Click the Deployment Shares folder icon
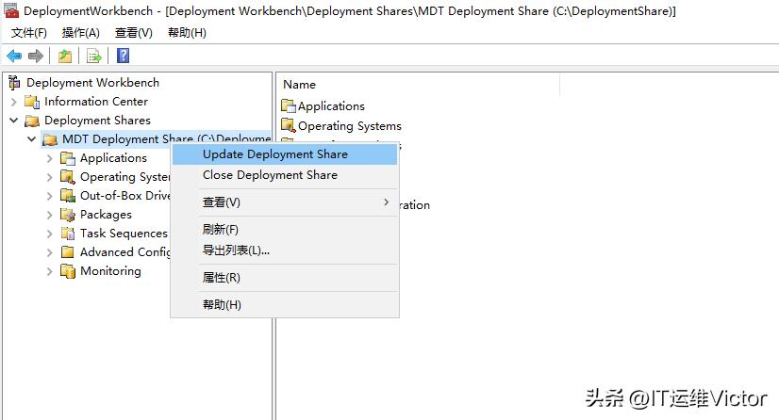779x420 pixels. click(32, 121)
